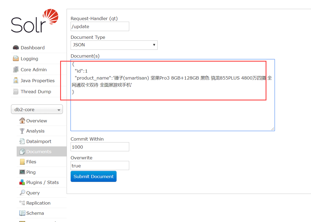Click the Overwrite label
311x222 pixels.
(x=82, y=158)
